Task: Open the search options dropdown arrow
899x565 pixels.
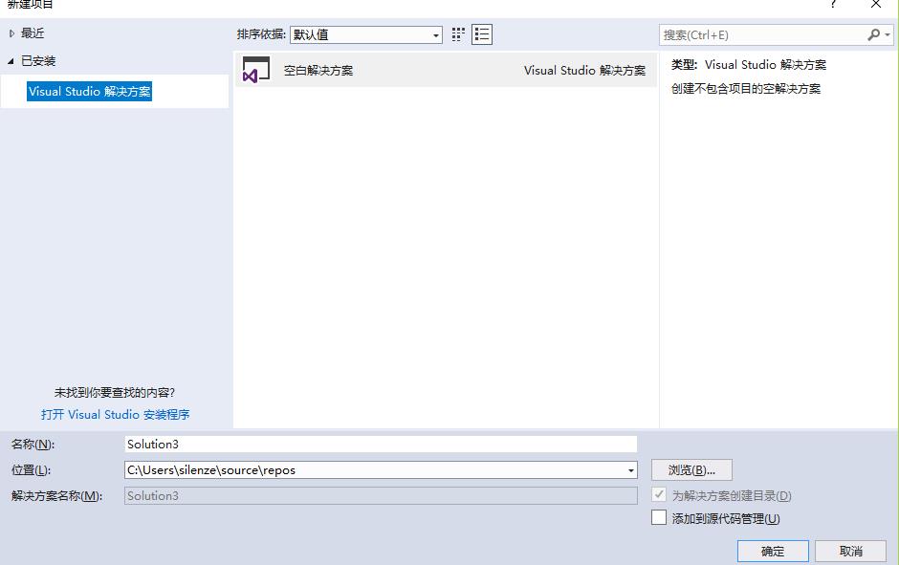Action: (x=888, y=35)
